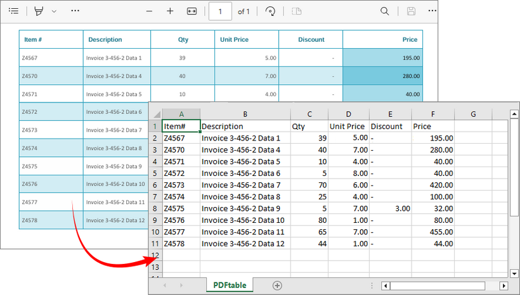Expand the highlighter options dropdown arrow
This screenshot has width=520, height=295.
click(x=54, y=11)
